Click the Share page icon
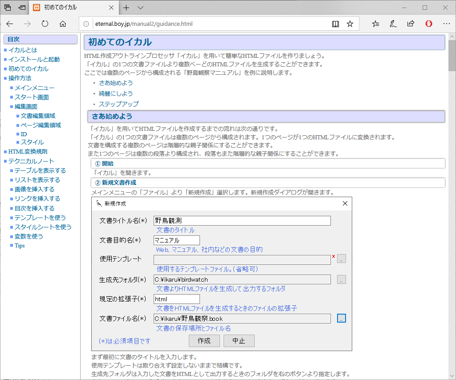Image resolution: width=456 pixels, height=380 pixels. click(x=411, y=24)
